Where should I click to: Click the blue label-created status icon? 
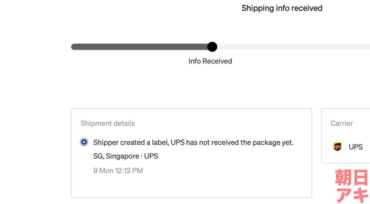84,142
